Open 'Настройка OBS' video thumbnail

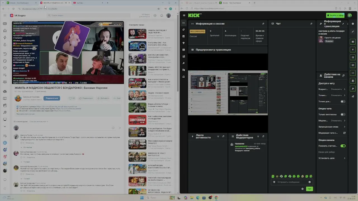point(137,46)
